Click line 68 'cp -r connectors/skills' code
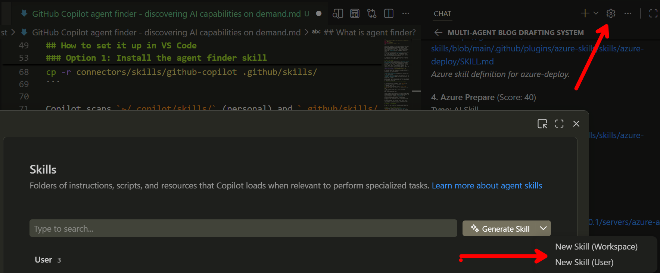This screenshot has width=660, height=273. tap(181, 72)
